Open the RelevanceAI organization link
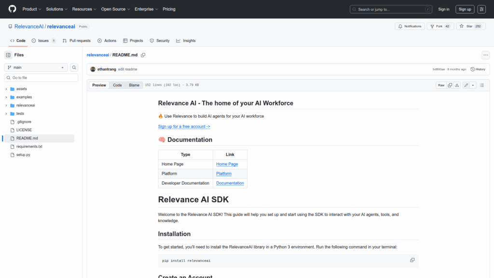 pos(29,27)
